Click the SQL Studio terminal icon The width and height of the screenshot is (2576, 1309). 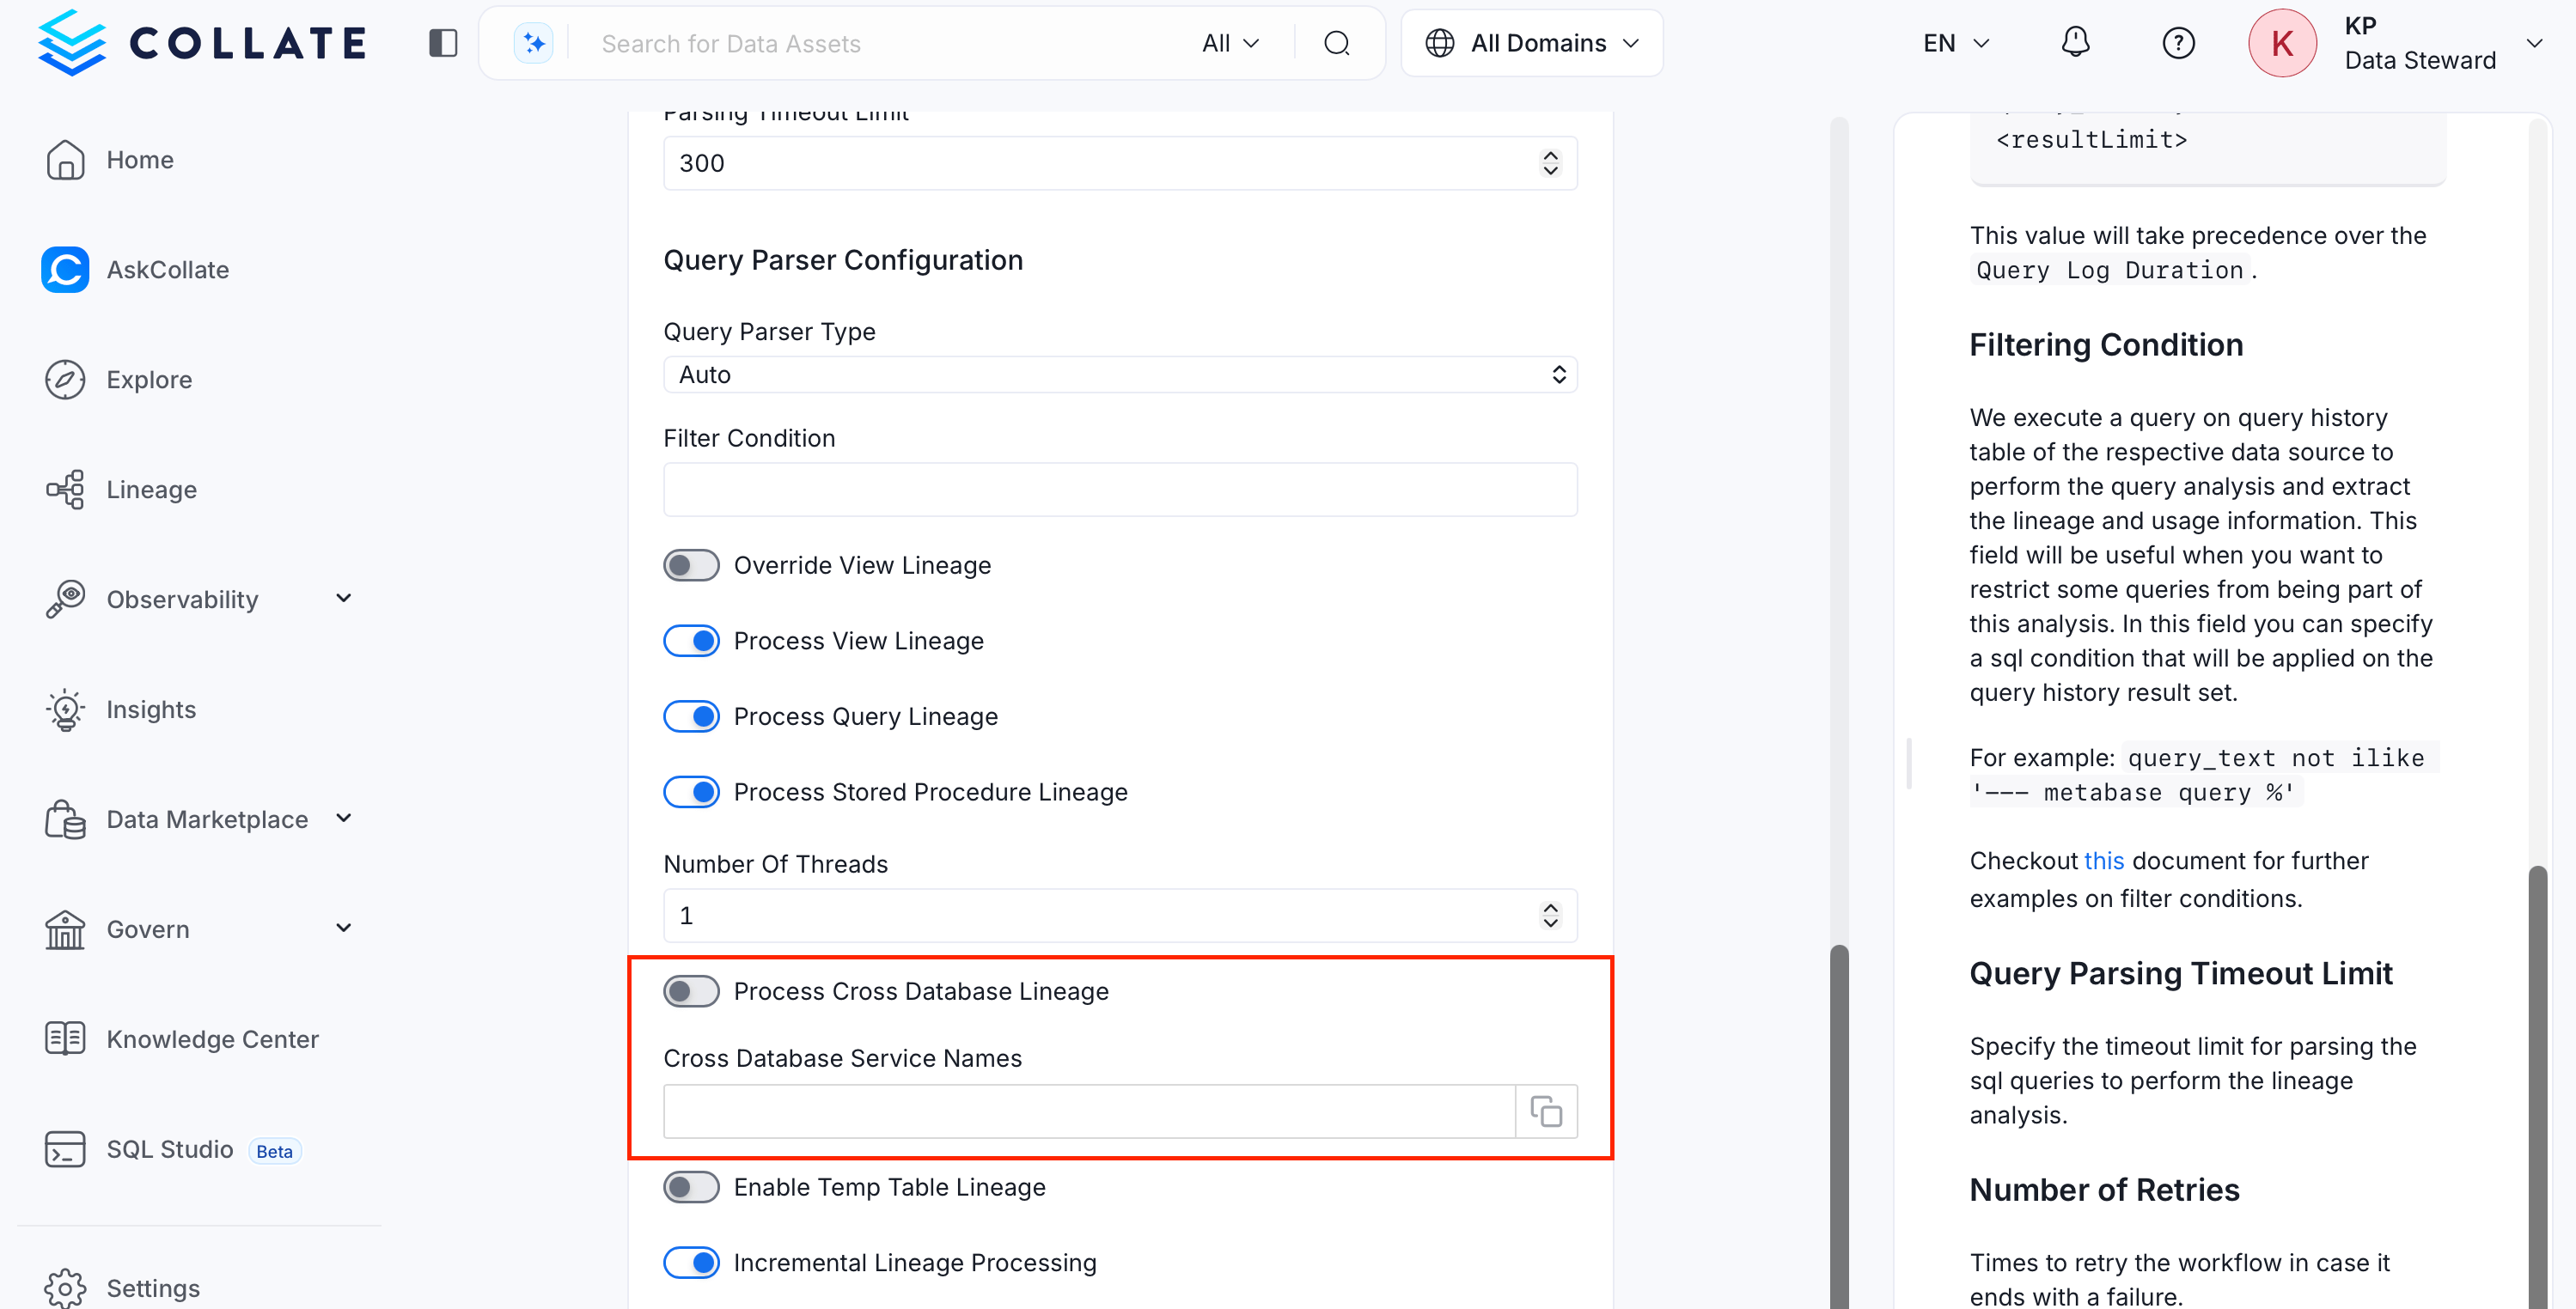(x=65, y=1149)
